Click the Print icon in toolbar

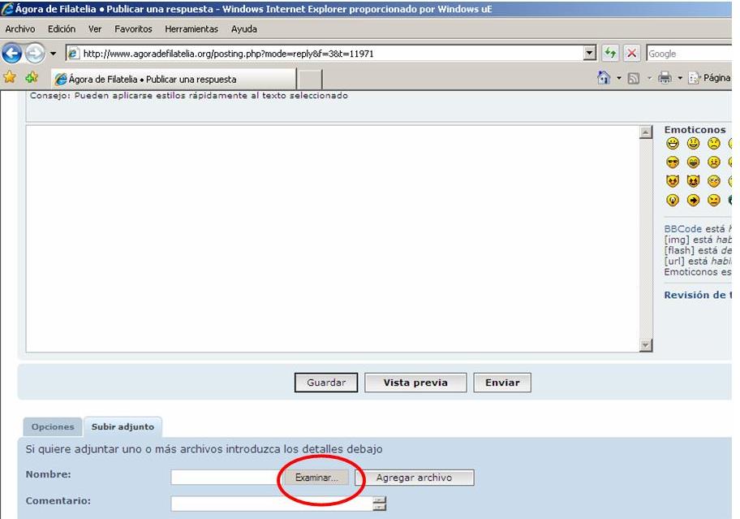coord(665,78)
